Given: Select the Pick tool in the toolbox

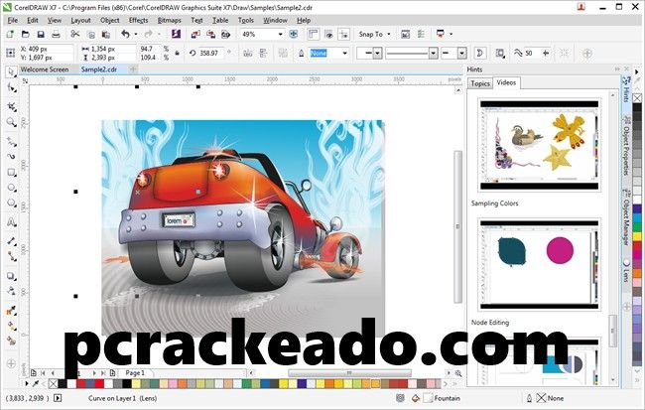Looking at the screenshot, I should point(11,71).
